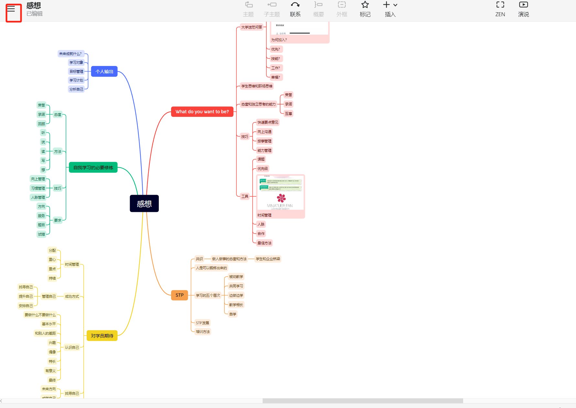
Task: Select the 被动教学 subtopic
Action: [236, 277]
